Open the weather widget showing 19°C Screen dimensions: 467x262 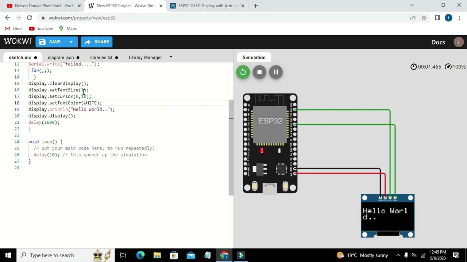click(x=362, y=255)
